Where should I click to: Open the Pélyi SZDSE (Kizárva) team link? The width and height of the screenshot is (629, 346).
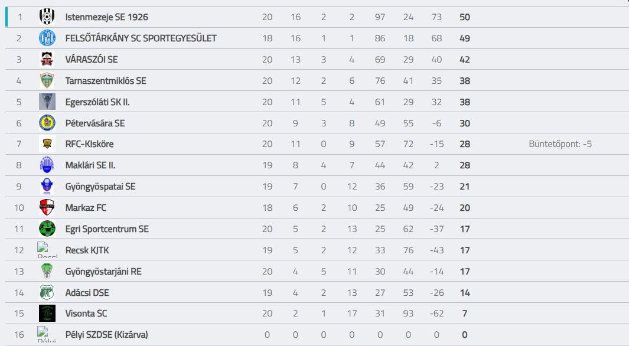point(107,335)
